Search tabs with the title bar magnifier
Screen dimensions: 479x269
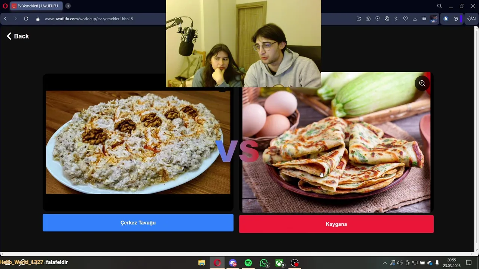tap(440, 6)
